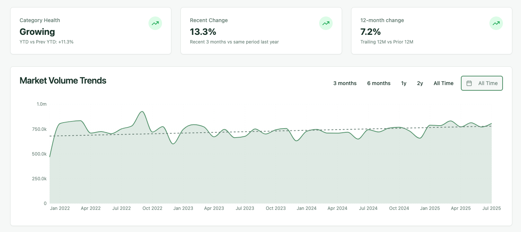Click the Jan 2024 axis label
This screenshot has height=232, width=521.
306,208
